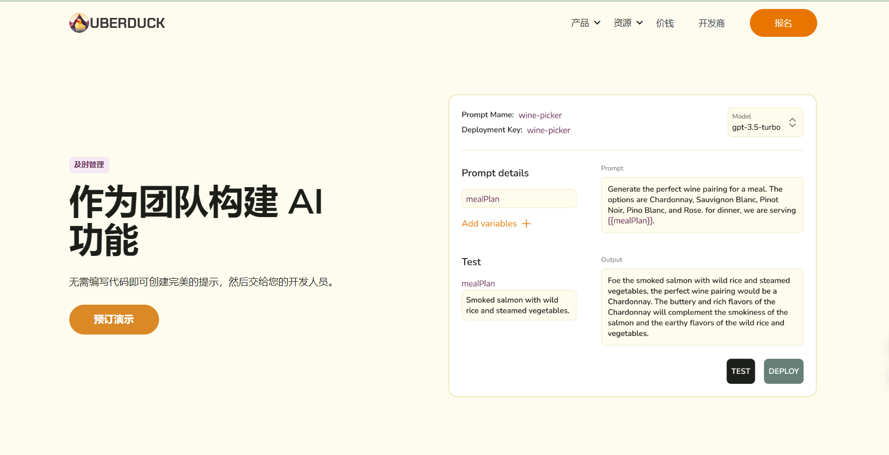Click inside the Prompt text box
This screenshot has width=889, height=455.
click(x=702, y=205)
